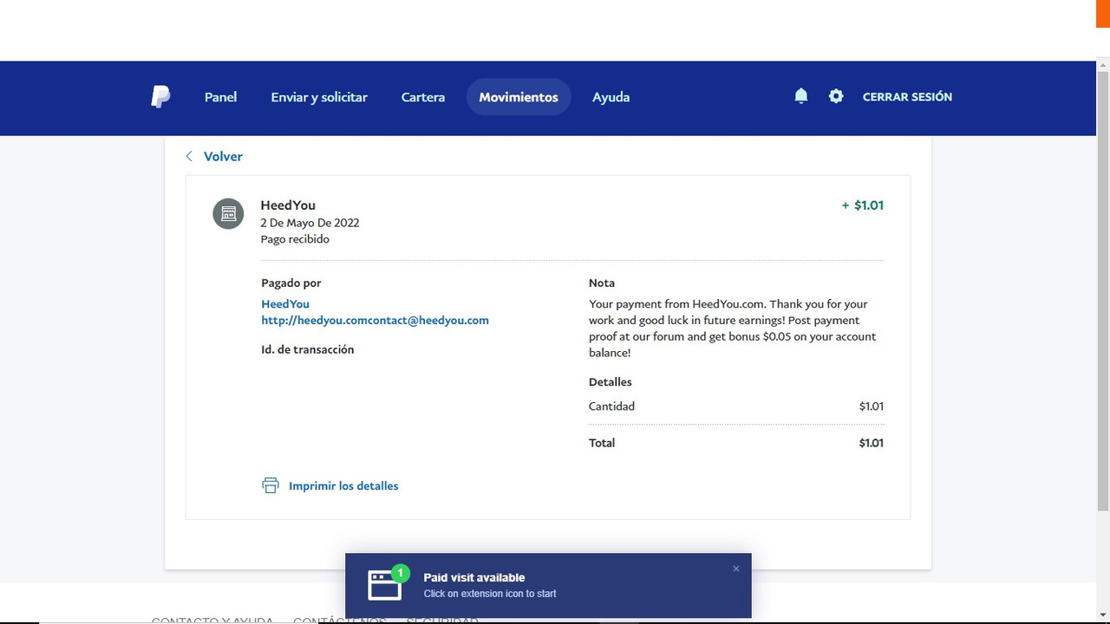The image size is (1110, 624).
Task: Click the Total row label
Action: pyautogui.click(x=602, y=443)
